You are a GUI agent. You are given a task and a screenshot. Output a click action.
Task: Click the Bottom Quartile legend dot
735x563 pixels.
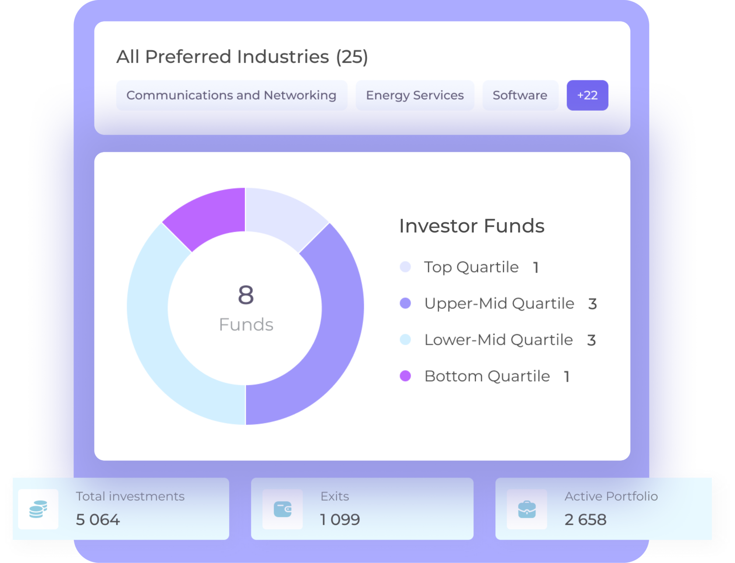pyautogui.click(x=406, y=376)
